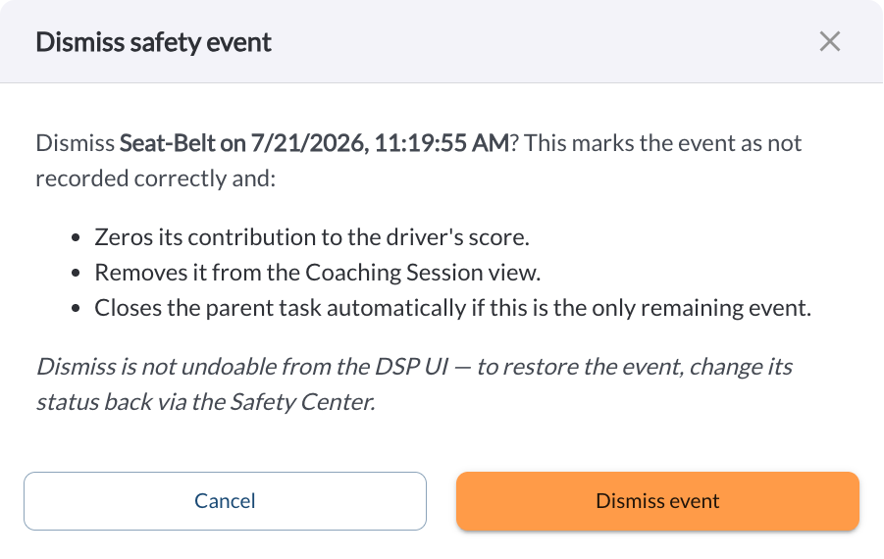This screenshot has height=559, width=884.
Task: Click the event date 7/21/2026
Action: 309,143
